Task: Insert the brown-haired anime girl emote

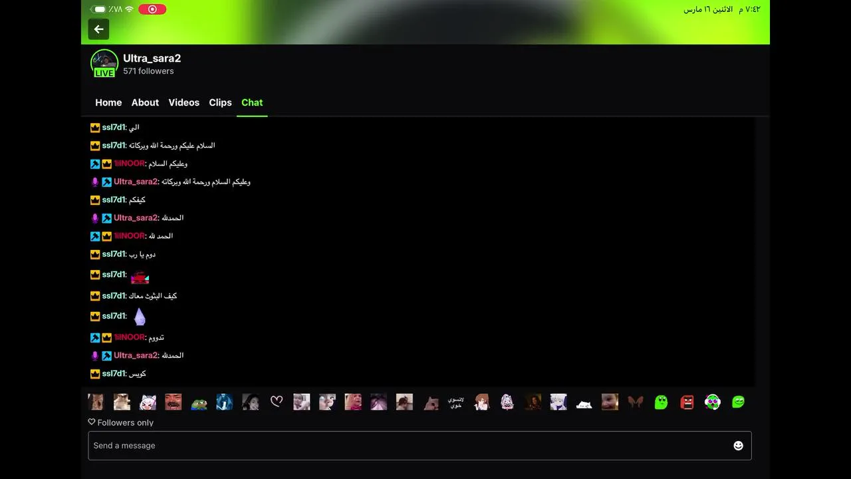Action: [481, 402]
